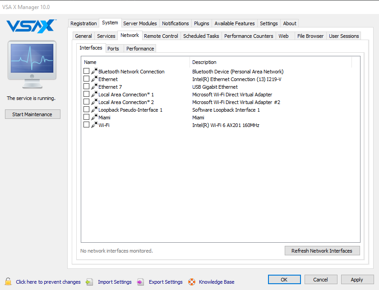Go to the Scheduled Tasks sub-tab

[x=201, y=36]
